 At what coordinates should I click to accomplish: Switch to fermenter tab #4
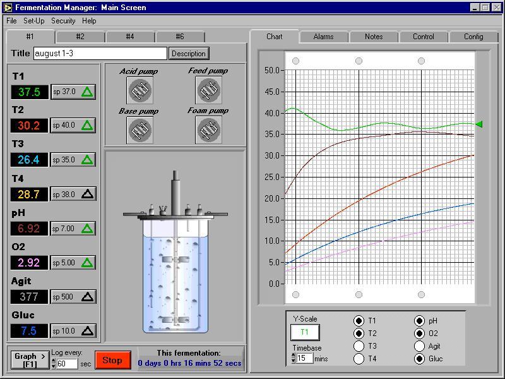[130, 37]
